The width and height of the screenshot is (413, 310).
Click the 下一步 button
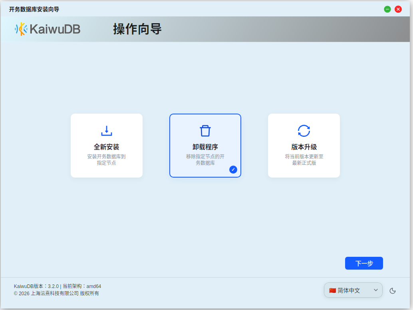[364, 263]
